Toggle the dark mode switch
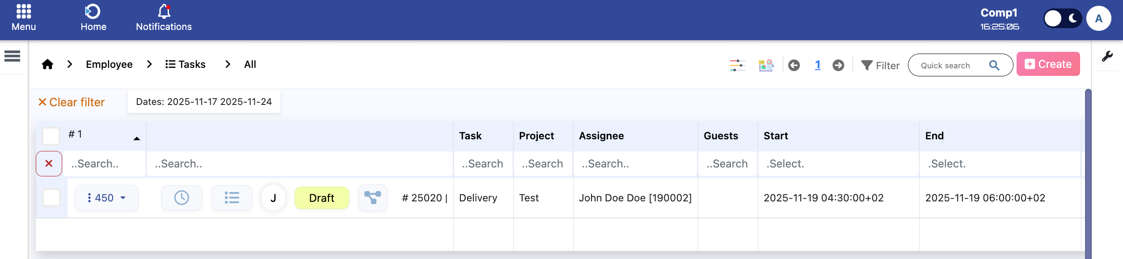This screenshot has width=1123, height=259. tap(1062, 19)
